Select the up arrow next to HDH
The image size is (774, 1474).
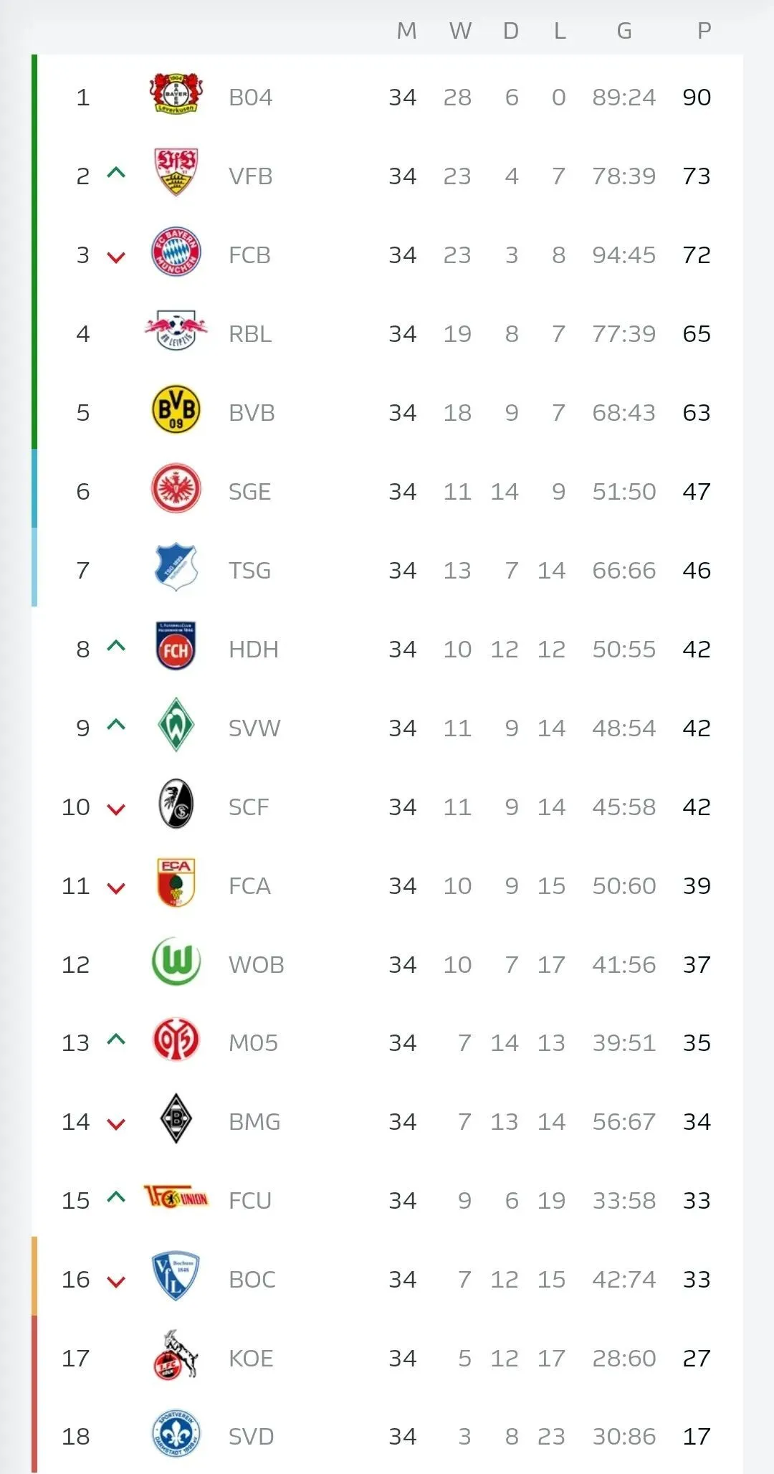[116, 646]
